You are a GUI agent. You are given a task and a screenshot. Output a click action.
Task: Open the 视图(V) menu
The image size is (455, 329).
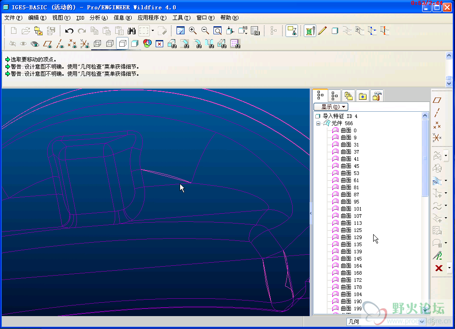click(61, 18)
